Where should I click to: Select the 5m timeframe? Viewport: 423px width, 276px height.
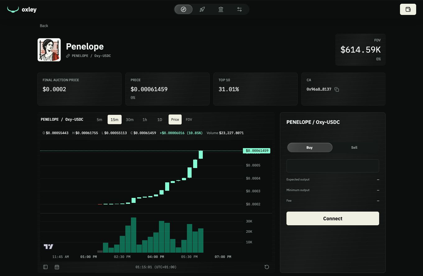pos(99,119)
